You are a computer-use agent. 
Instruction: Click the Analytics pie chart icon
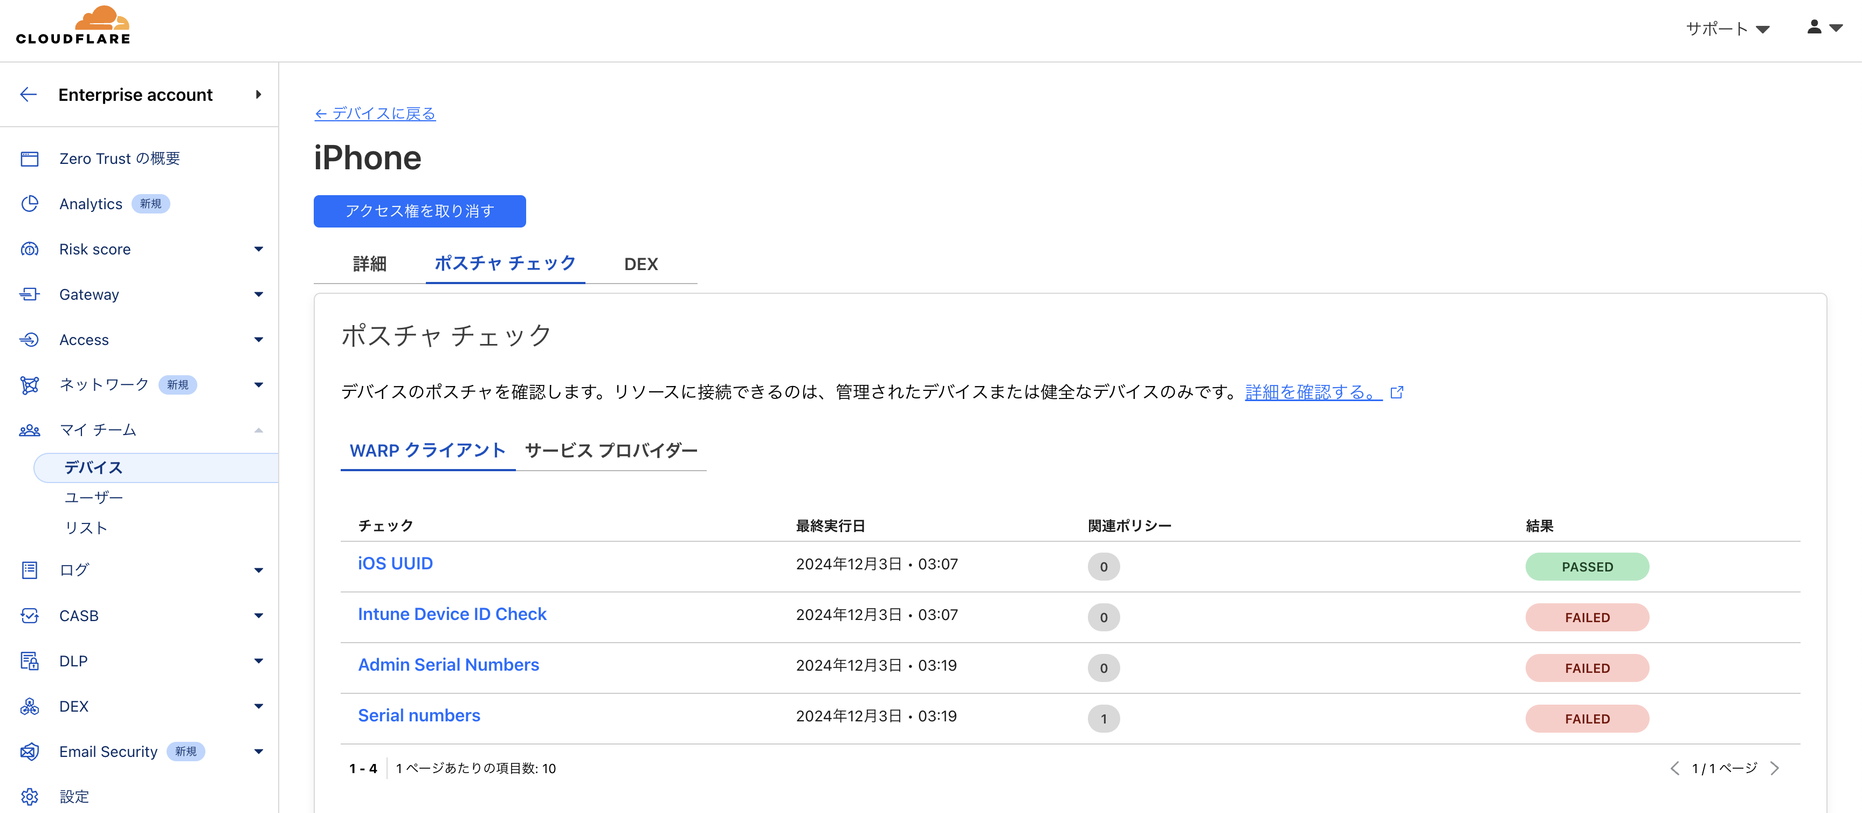pos(30,204)
